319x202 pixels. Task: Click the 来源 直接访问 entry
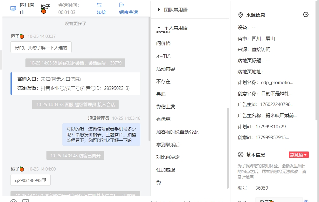click(x=254, y=49)
